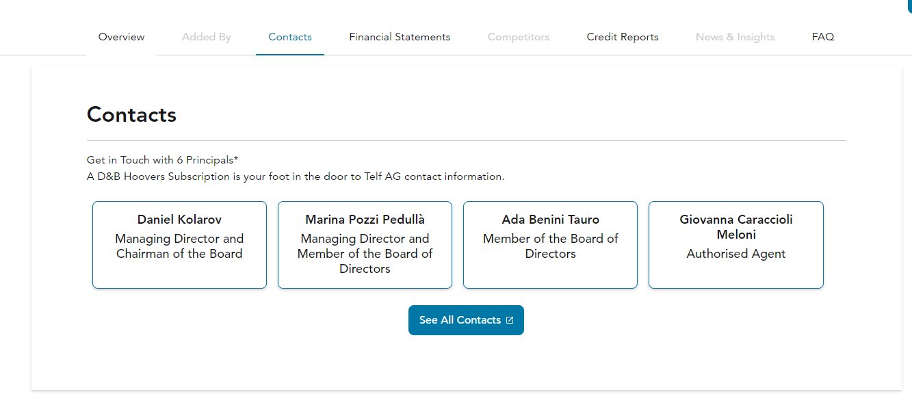The width and height of the screenshot is (912, 405).
Task: Switch to News & Insights tab
Action: pyautogui.click(x=735, y=37)
